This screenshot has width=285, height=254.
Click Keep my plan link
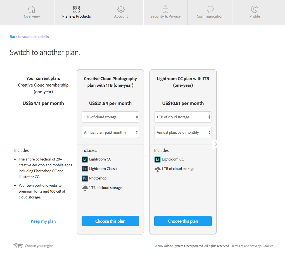pos(43,221)
